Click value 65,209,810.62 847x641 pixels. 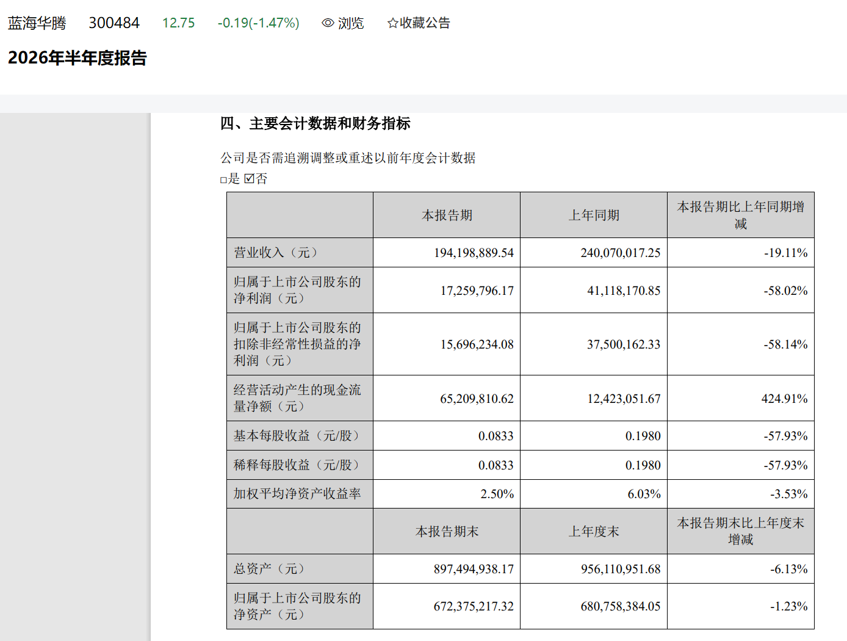[477, 399]
